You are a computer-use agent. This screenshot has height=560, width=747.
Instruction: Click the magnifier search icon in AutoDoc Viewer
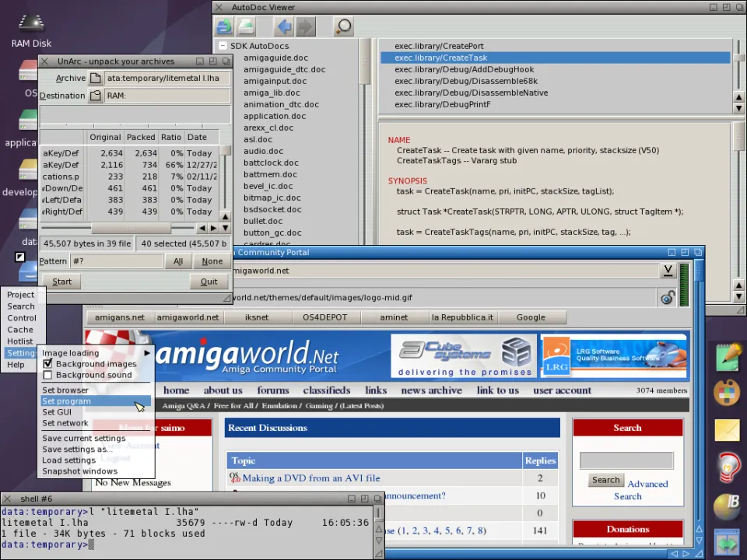click(343, 27)
